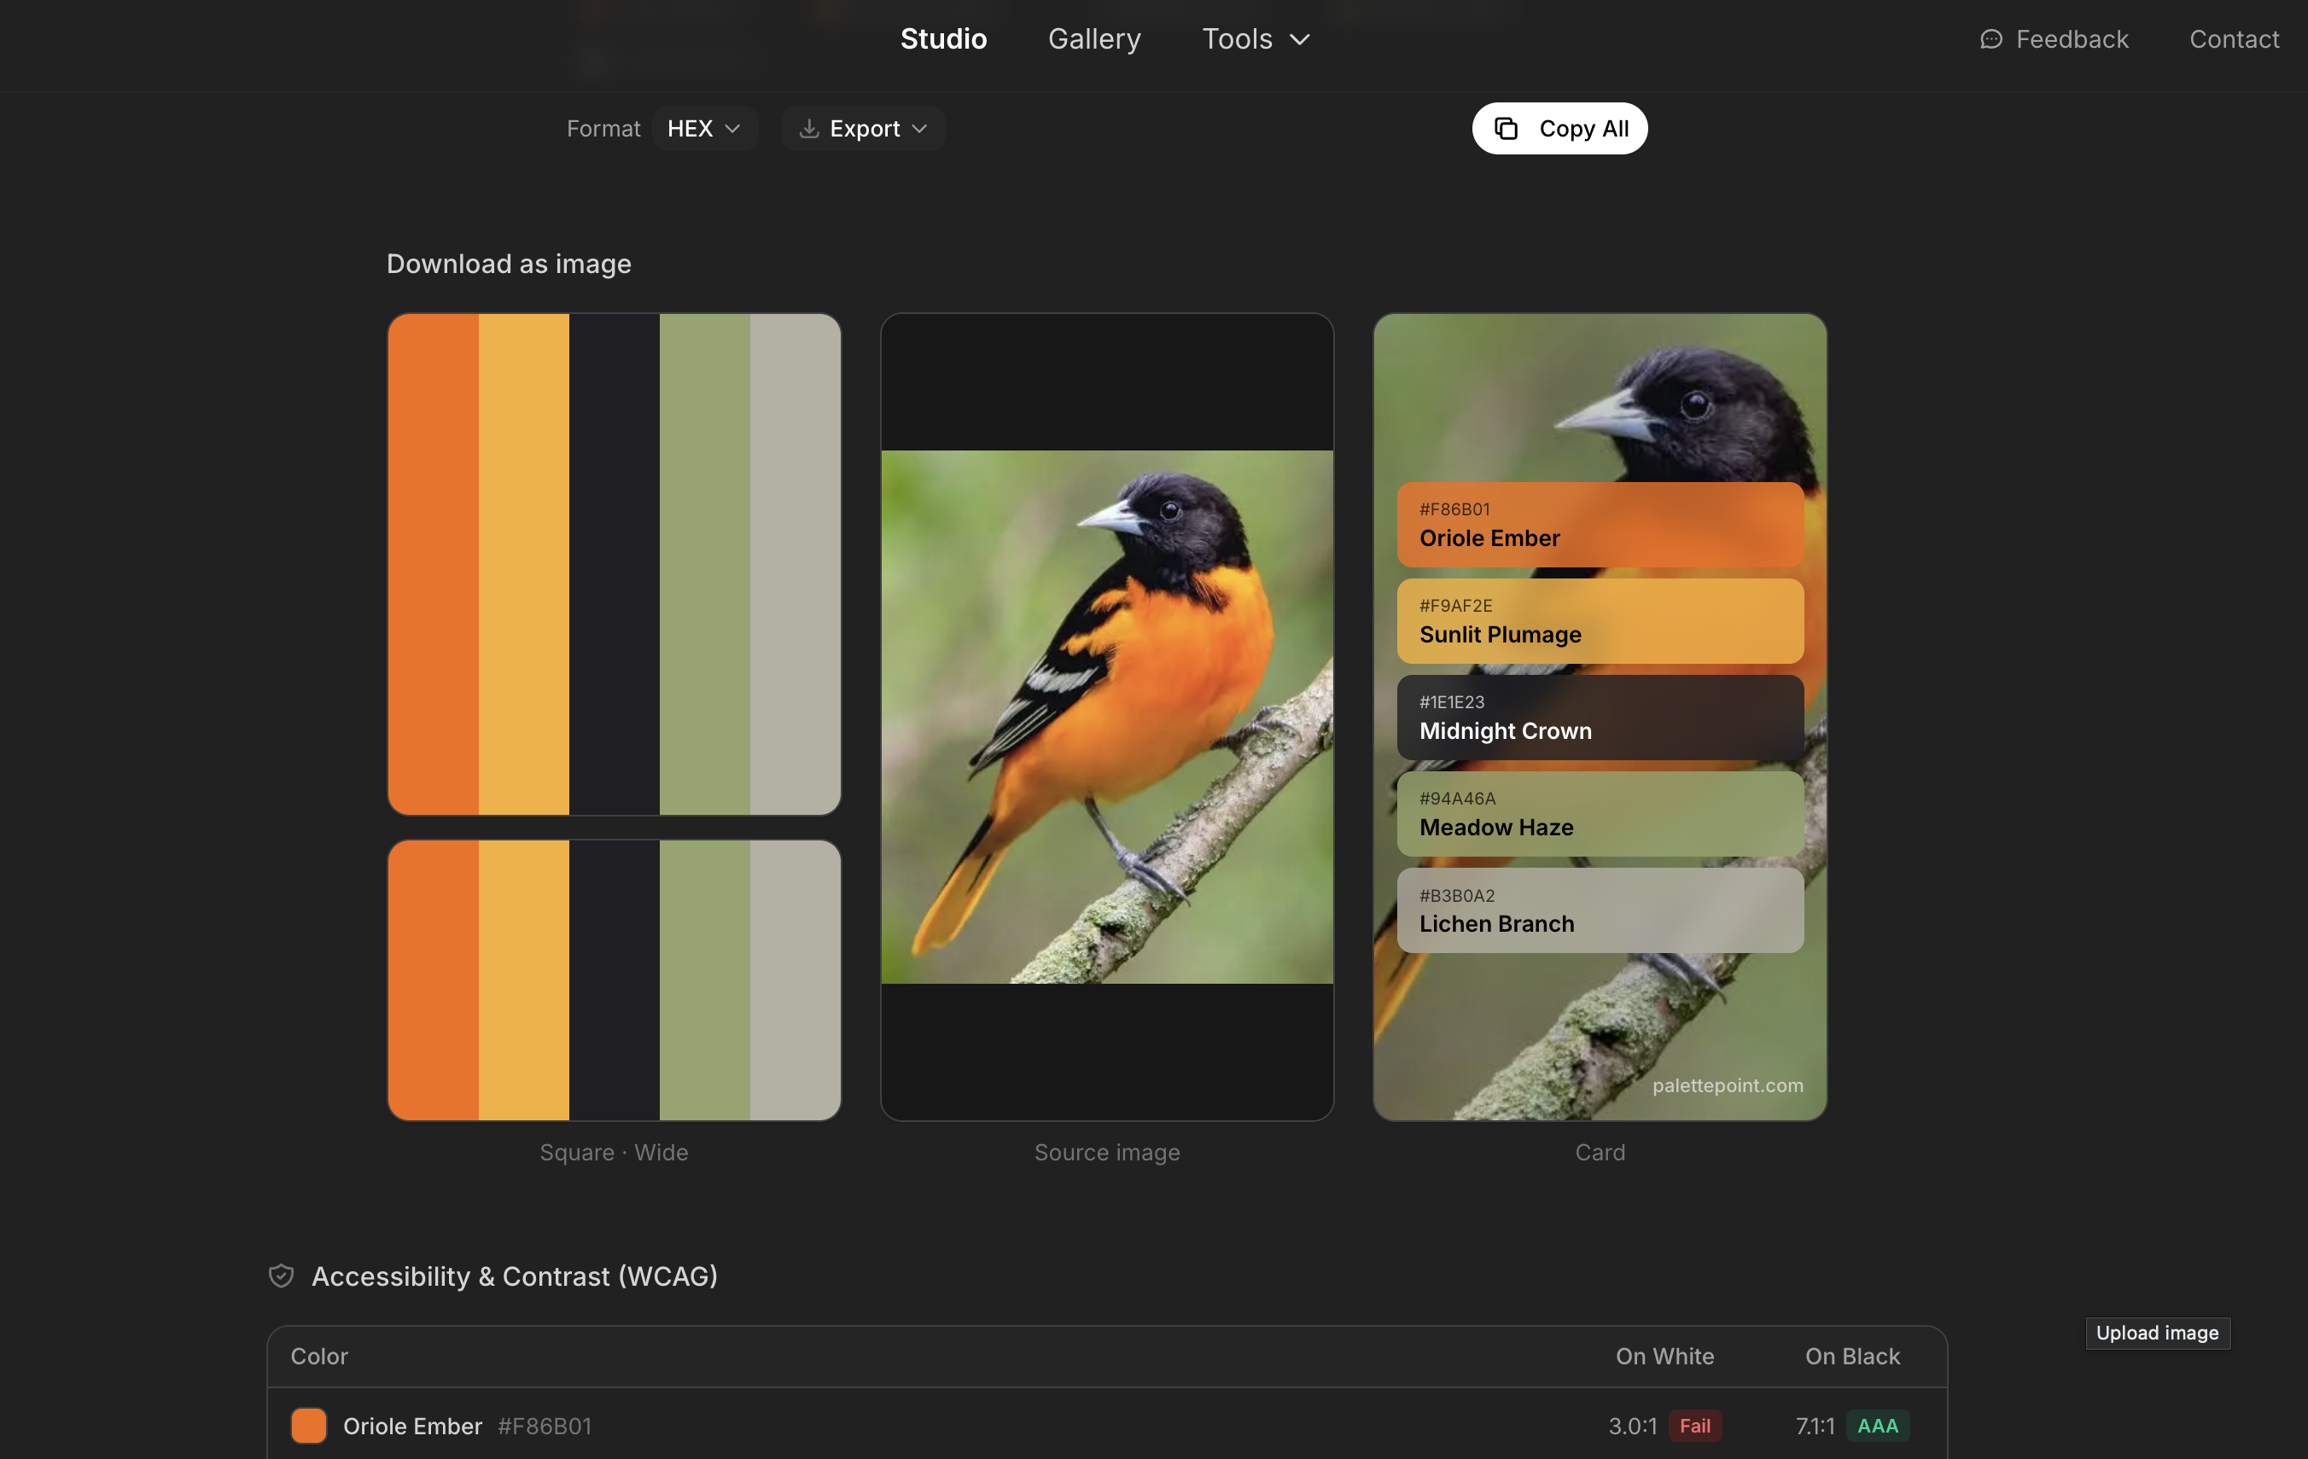Click the shield icon beside Accessibility & Contrast
This screenshot has height=1459, width=2308.
tap(282, 1275)
